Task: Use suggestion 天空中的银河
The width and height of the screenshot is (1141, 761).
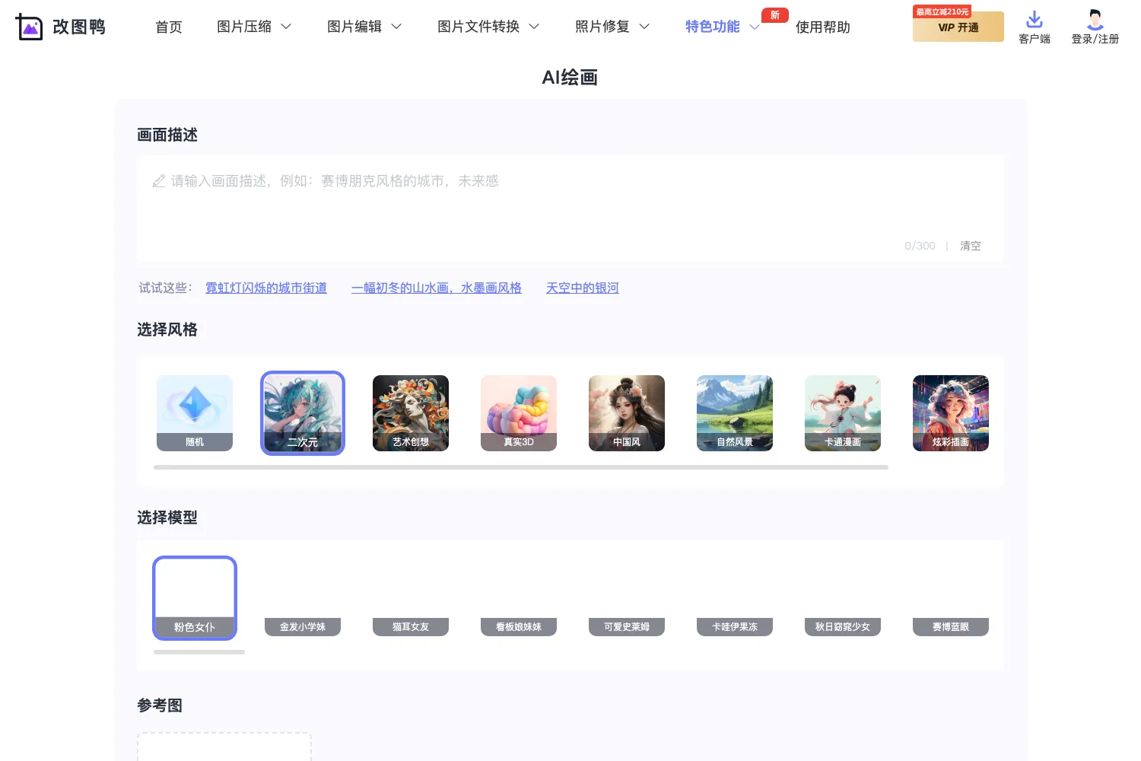Action: [583, 288]
